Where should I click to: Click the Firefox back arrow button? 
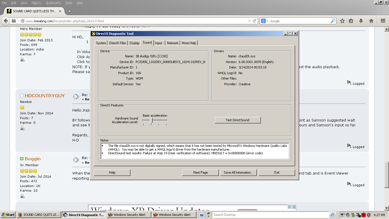click(x=6, y=21)
